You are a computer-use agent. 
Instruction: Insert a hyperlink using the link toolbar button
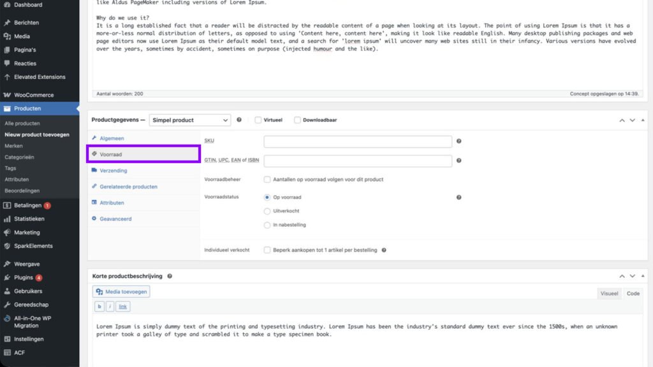click(122, 306)
